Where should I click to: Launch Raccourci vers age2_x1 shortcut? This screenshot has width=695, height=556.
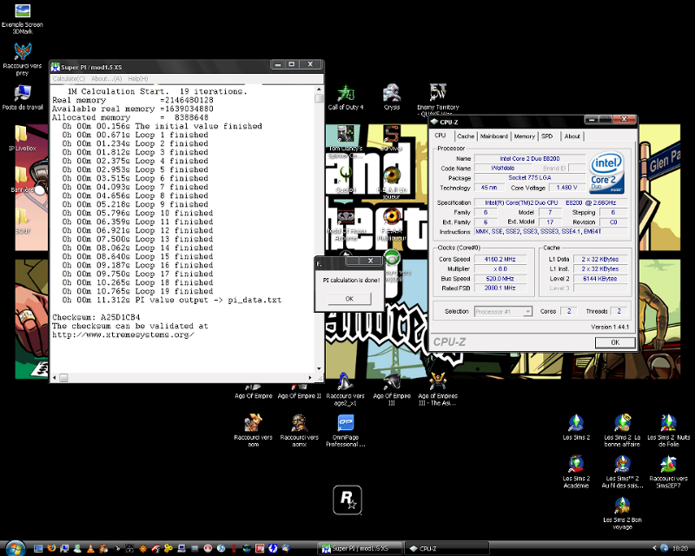point(345,389)
